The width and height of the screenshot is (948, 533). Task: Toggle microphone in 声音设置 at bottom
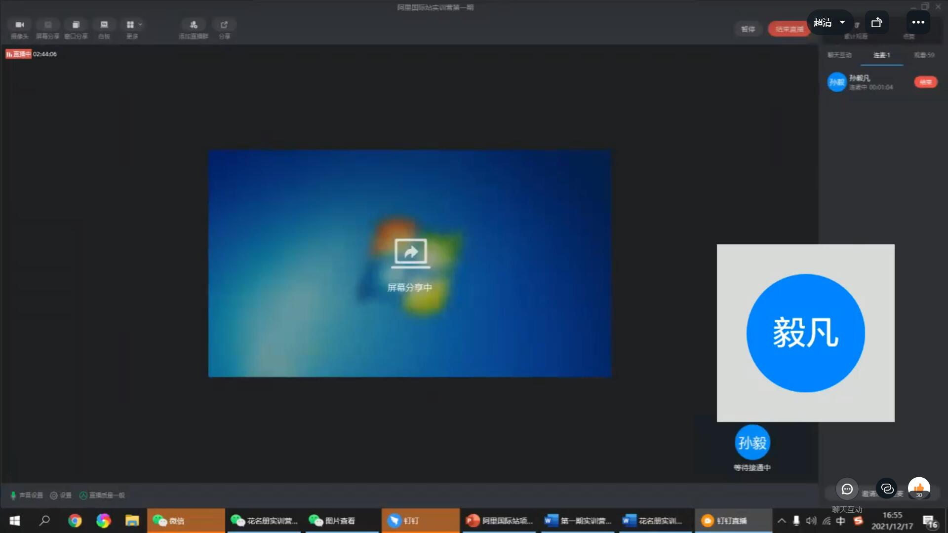tap(13, 495)
